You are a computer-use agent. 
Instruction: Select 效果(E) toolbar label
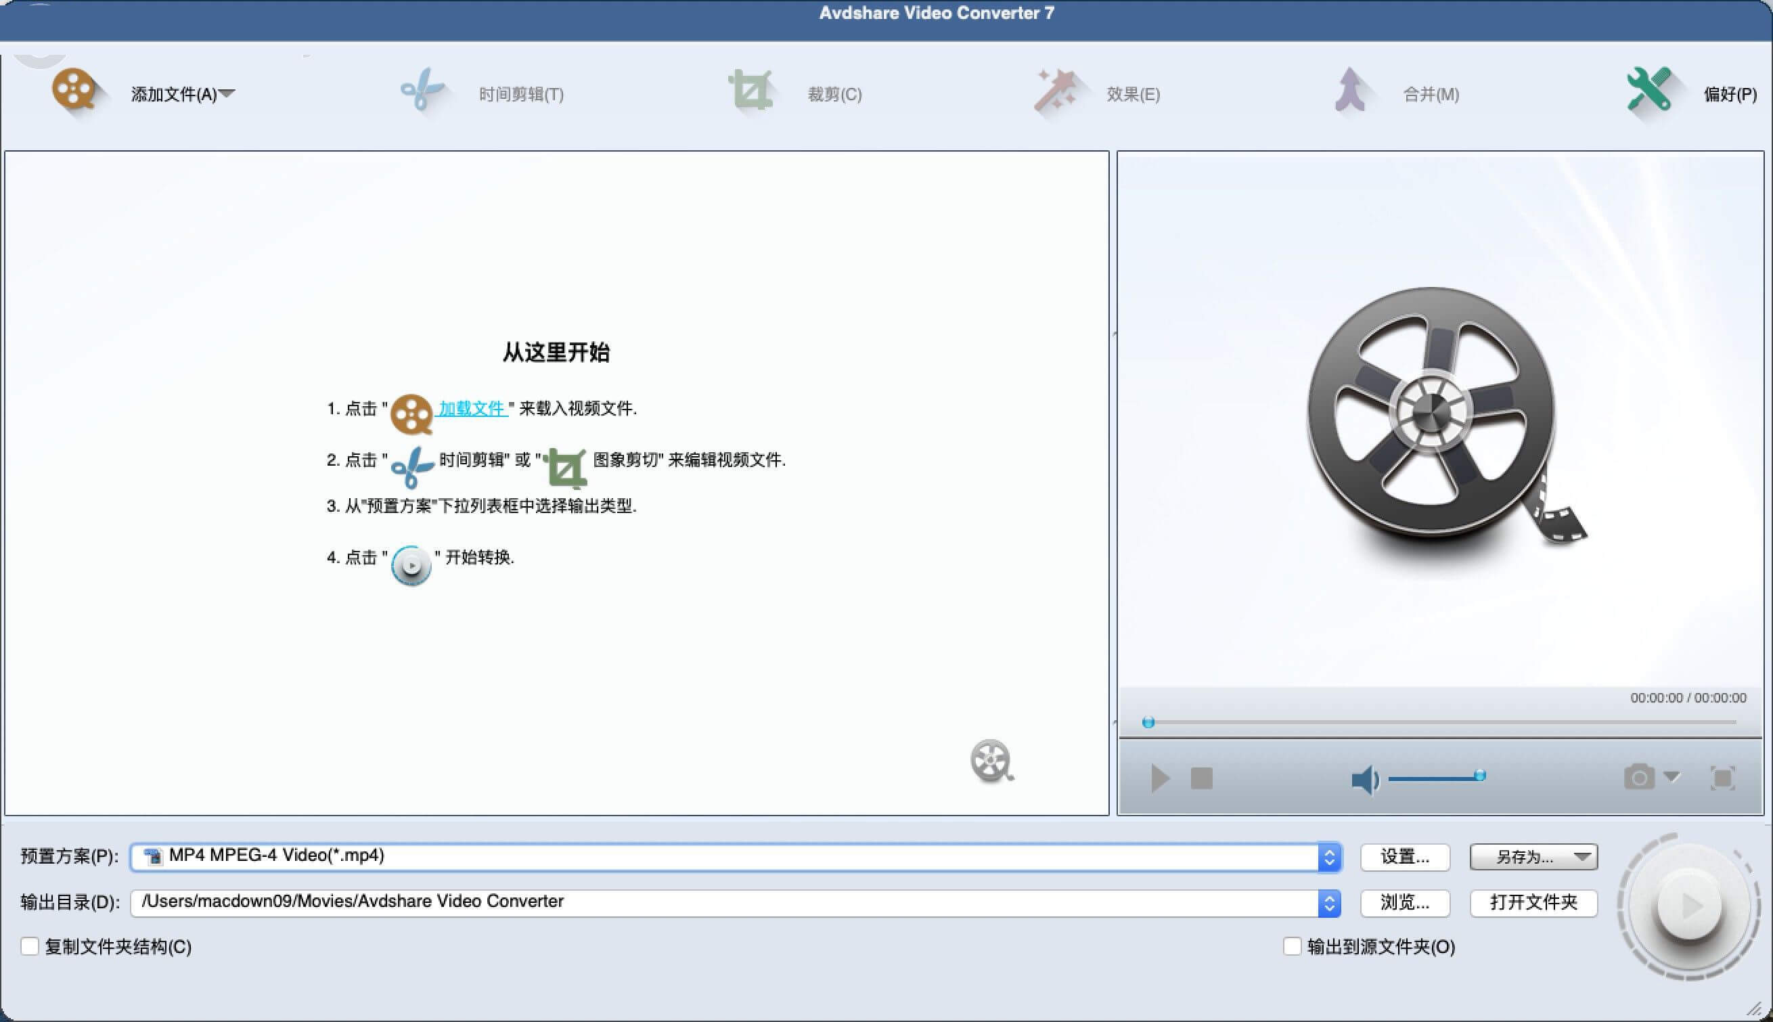click(x=1133, y=94)
